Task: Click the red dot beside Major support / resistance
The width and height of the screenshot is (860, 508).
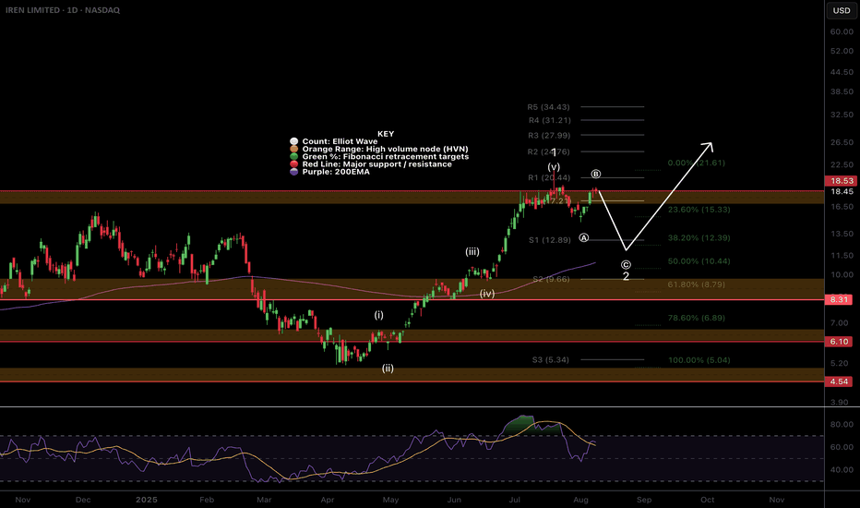Action: click(x=294, y=164)
